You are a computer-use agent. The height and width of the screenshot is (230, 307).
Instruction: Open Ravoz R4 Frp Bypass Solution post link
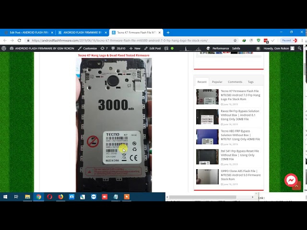pos(240,115)
